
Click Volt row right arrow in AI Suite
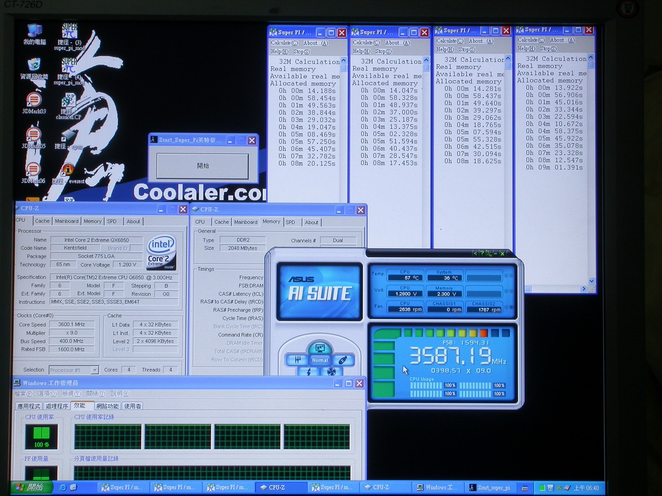click(511, 291)
